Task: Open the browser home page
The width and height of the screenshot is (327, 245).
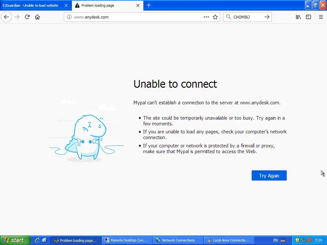Action: pos(37,17)
